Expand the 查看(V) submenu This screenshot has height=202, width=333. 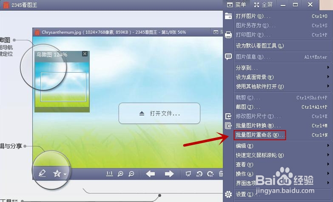282,165
